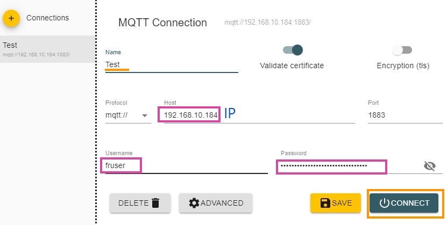
Task: Focus the Name field containing Test
Action: click(x=171, y=64)
